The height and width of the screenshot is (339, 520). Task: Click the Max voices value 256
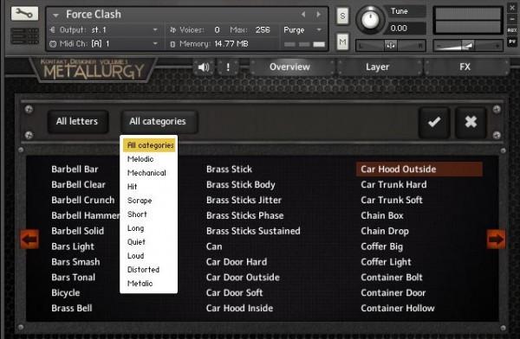263,29
